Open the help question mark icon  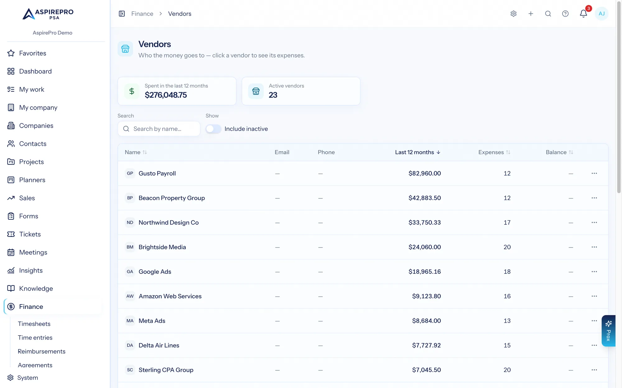coord(565,14)
